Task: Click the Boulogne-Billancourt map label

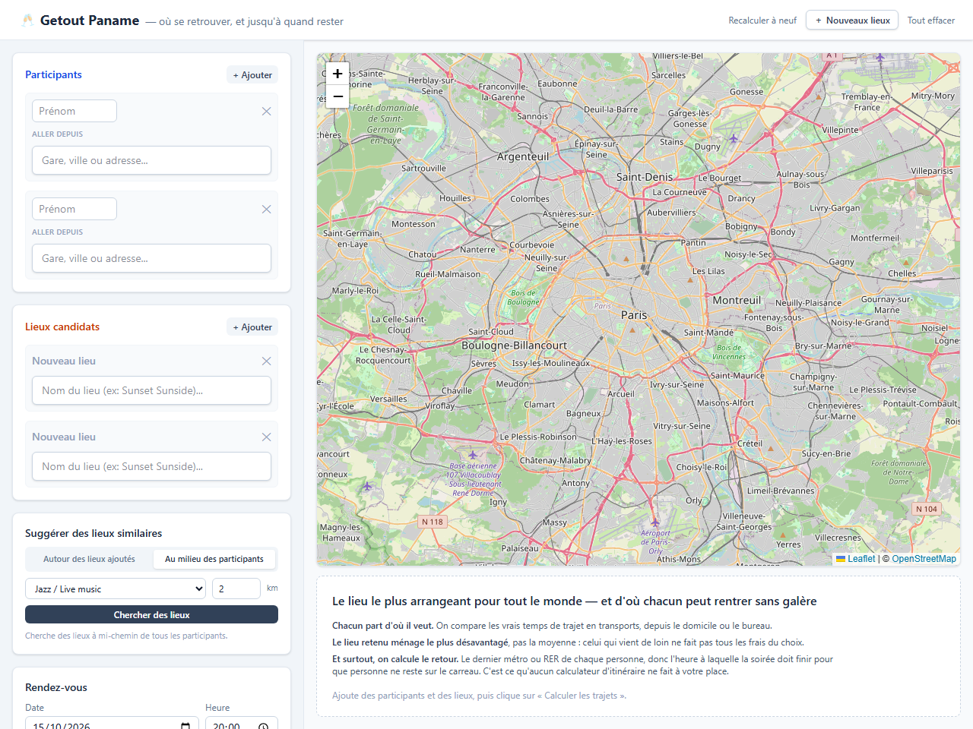Action: (514, 346)
